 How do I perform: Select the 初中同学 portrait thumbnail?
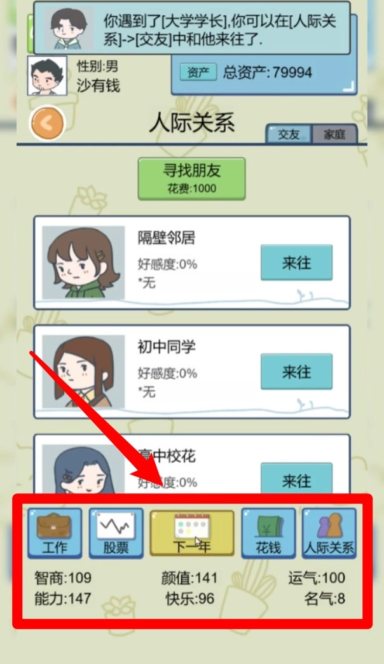point(83,372)
